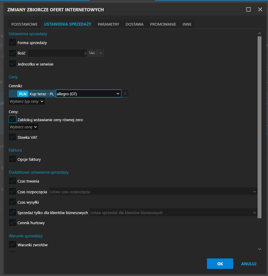Open the TAG dropdown arrow next to quantity
Screen dimensions: 268x276
coord(100,53)
